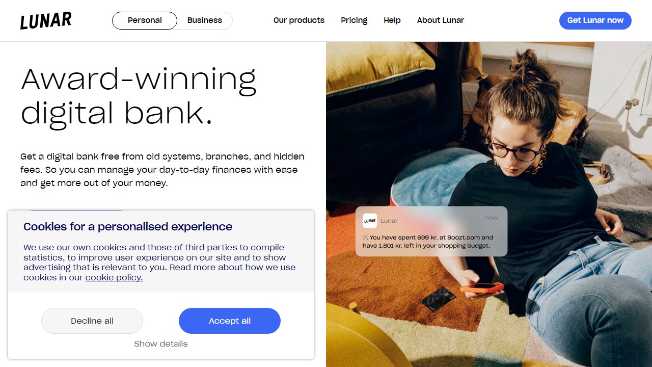Select the black Lunar card on the rug
The height and width of the screenshot is (367, 652).
[438, 298]
